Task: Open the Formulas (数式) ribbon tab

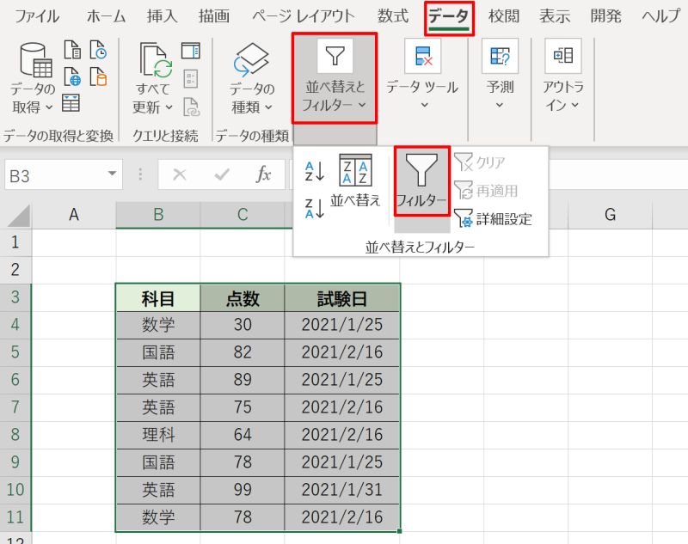Action: [392, 16]
